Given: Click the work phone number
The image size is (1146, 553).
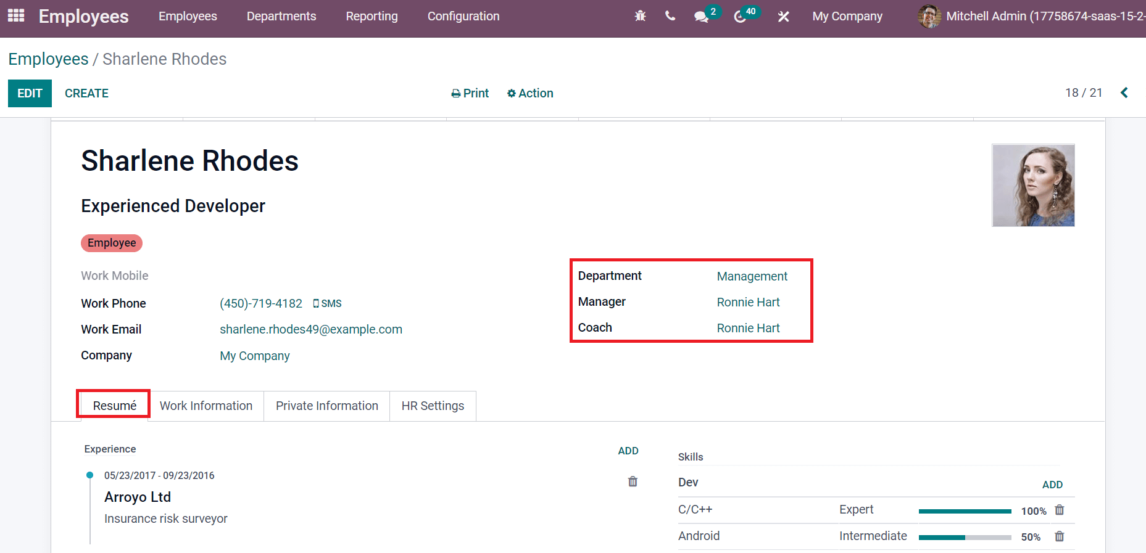Looking at the screenshot, I should click(x=261, y=303).
